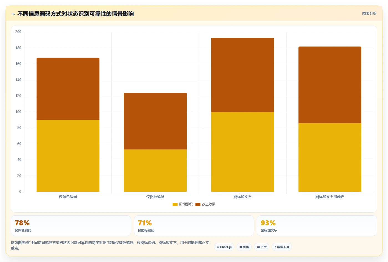The width and height of the screenshot is (388, 262).
Task: Click the brown segment of the 图标加文字 bar
Action: 243,75
